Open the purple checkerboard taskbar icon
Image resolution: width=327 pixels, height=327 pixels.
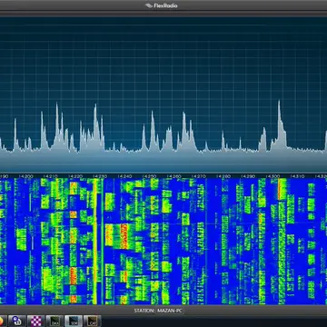pyautogui.click(x=35, y=321)
